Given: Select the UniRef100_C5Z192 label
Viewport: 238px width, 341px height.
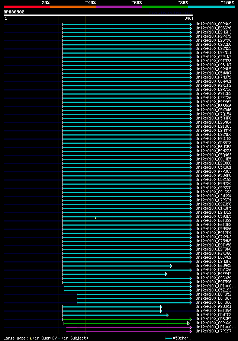Looking at the screenshot, I should [213, 290].
